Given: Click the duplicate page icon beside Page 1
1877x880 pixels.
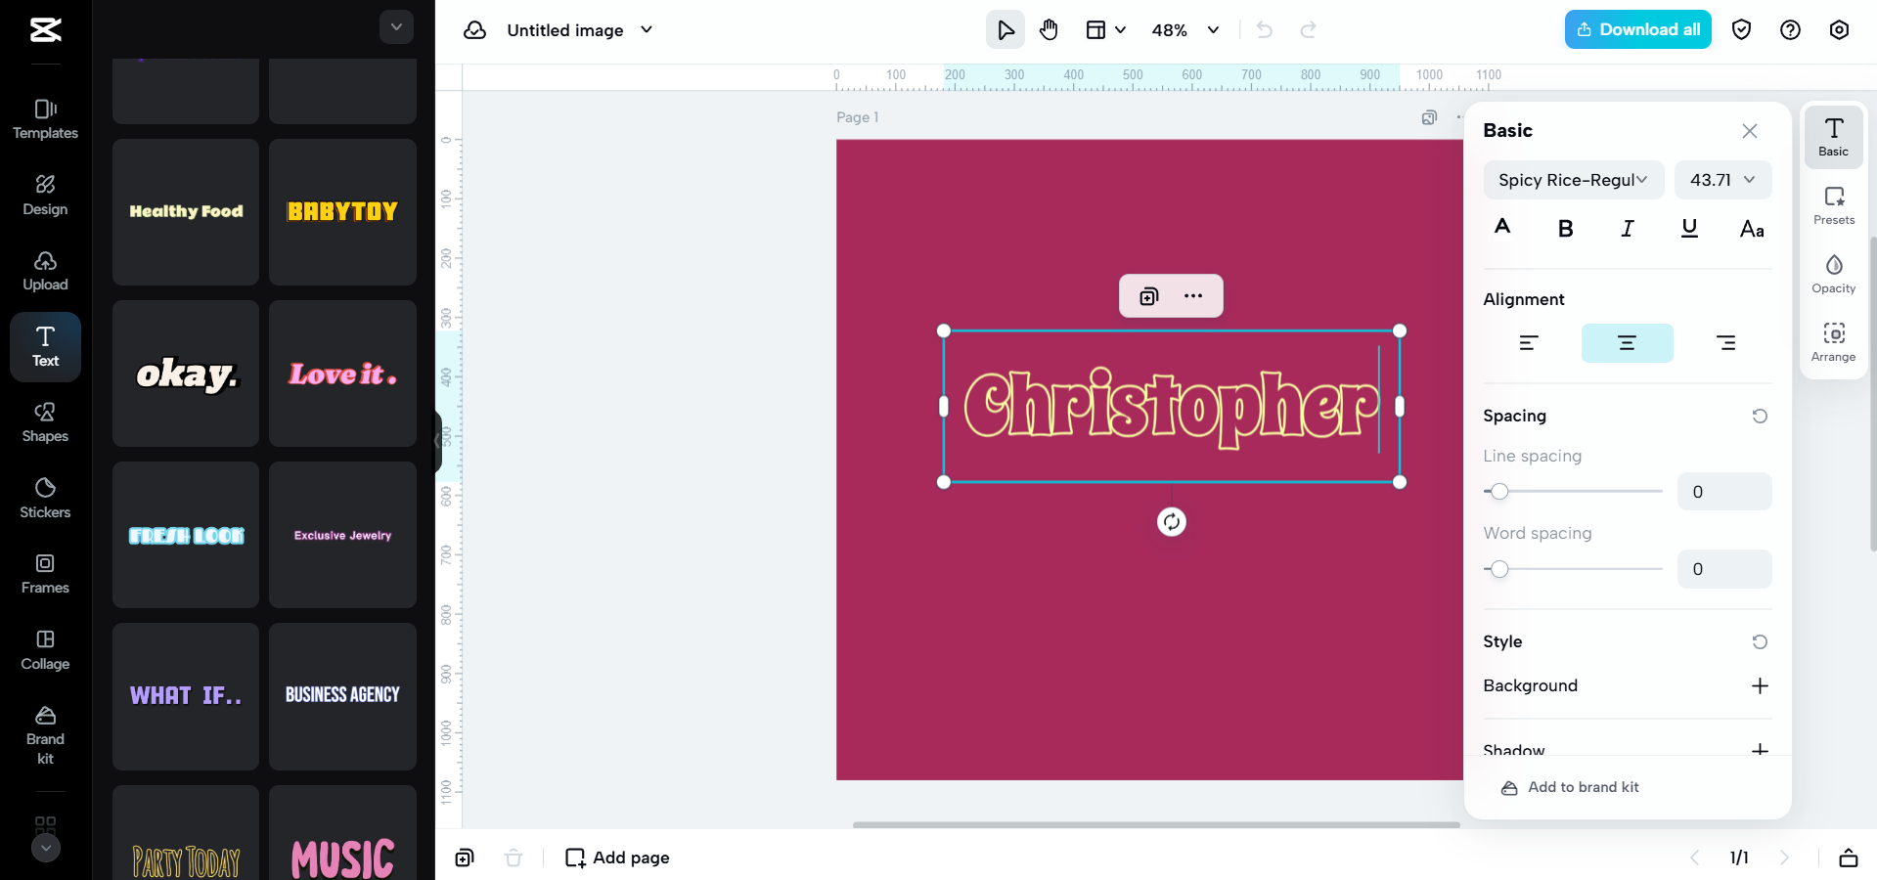Looking at the screenshot, I should tap(1429, 117).
